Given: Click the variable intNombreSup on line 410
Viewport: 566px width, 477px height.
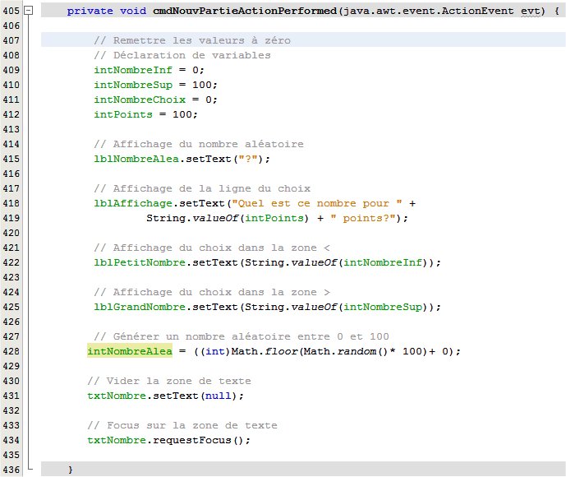Looking at the screenshot, I should pos(133,85).
